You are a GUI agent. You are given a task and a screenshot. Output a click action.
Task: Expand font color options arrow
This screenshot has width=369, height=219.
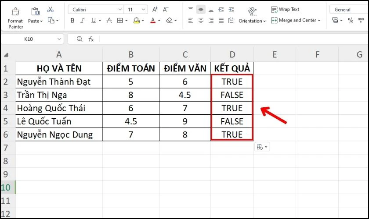159,21
